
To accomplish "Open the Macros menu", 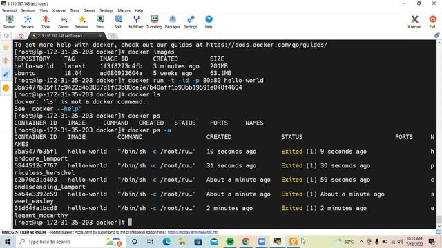I will [124, 10].
